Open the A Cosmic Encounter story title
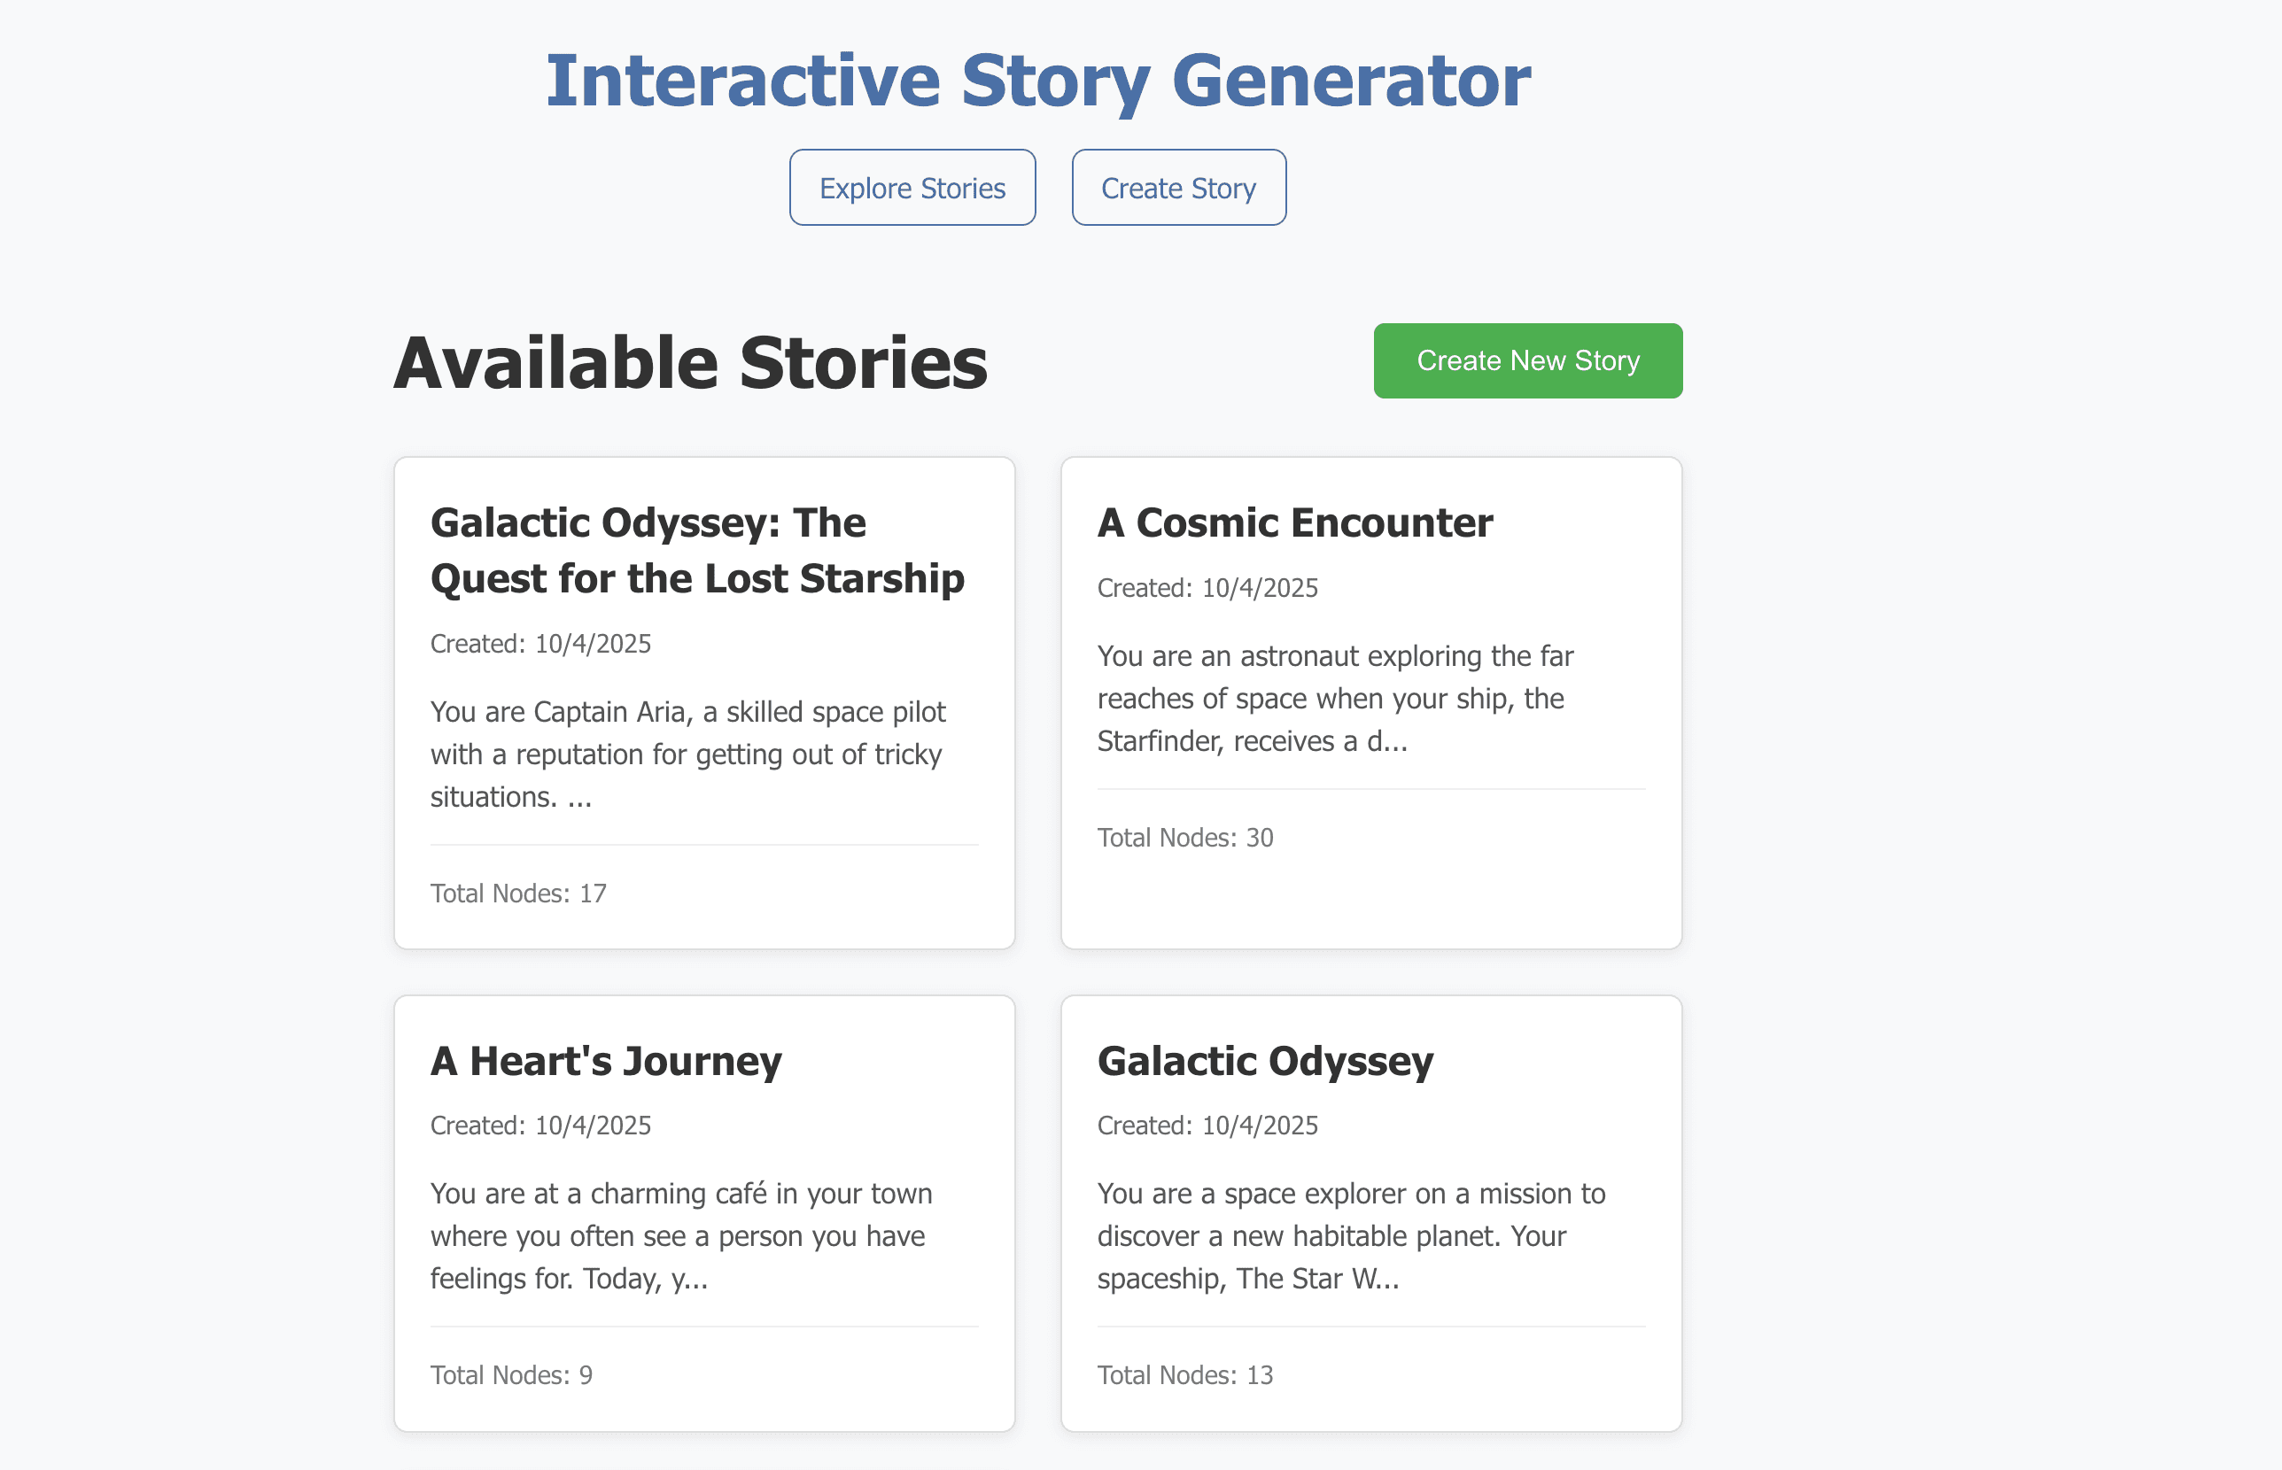The height and width of the screenshot is (1470, 2282). pyautogui.click(x=1295, y=523)
